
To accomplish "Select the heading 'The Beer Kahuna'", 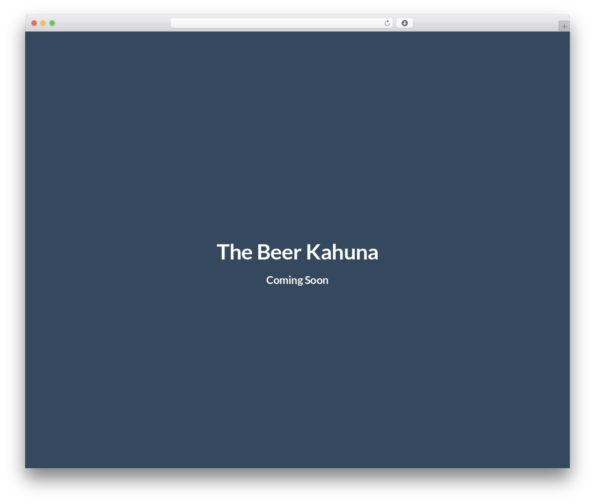I will 297,252.
